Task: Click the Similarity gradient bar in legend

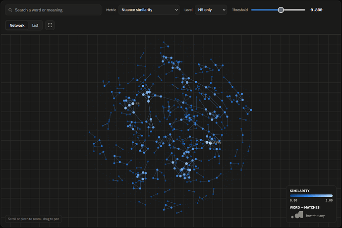Action: [311, 196]
